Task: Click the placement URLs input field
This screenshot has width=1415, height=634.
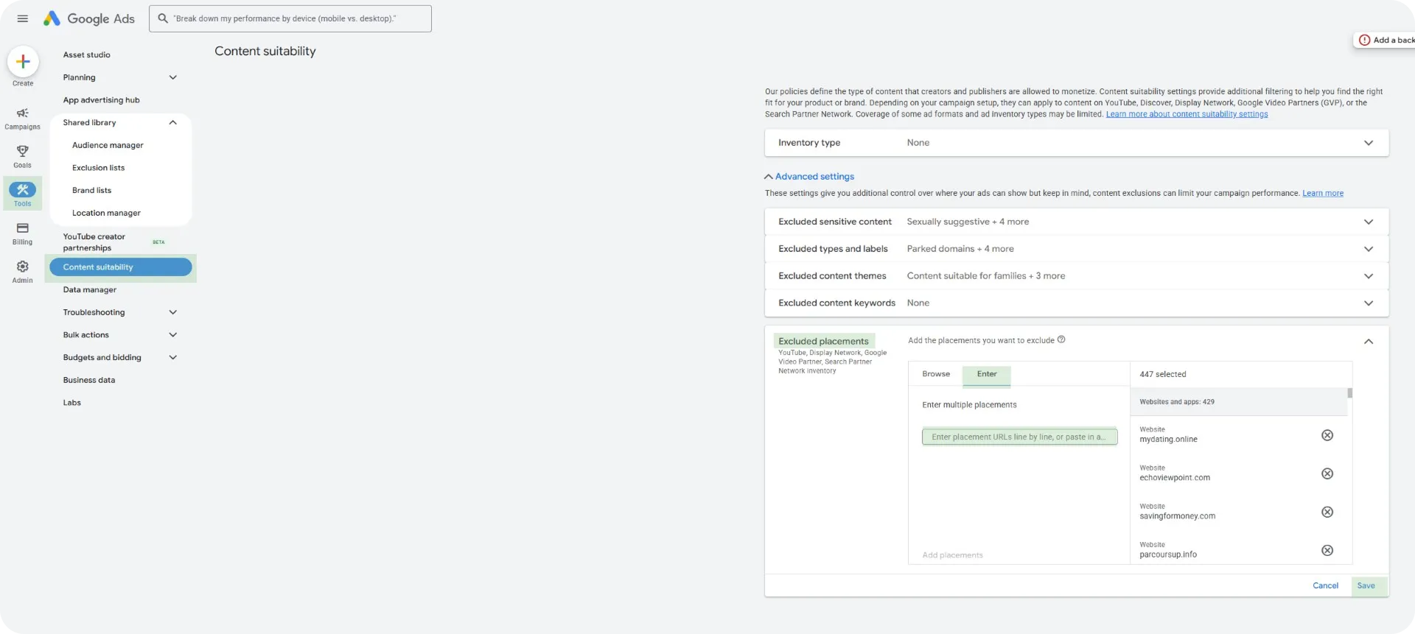Action: tap(1019, 437)
